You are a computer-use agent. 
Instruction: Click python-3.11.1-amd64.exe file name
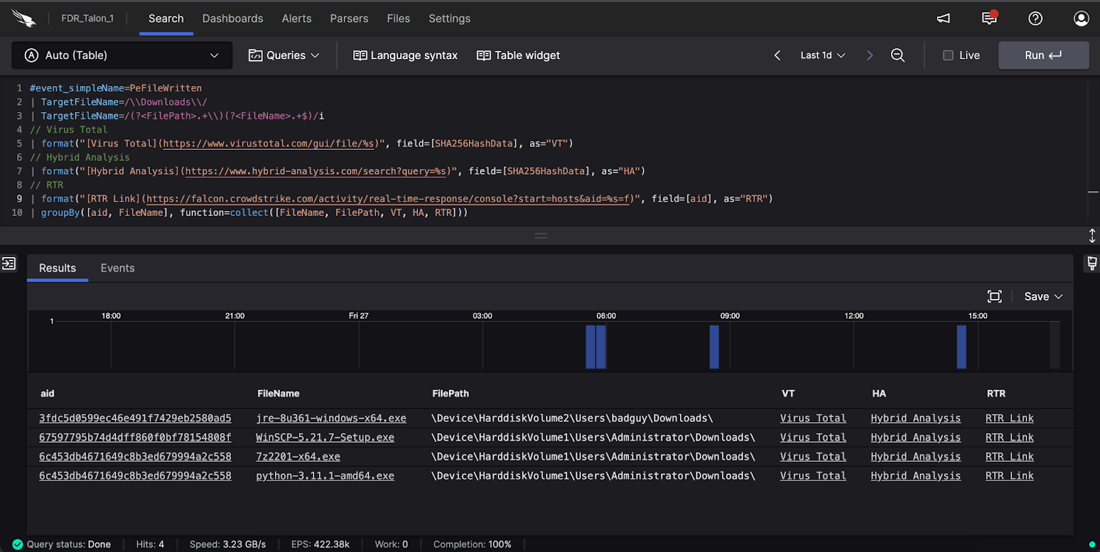[x=325, y=476]
